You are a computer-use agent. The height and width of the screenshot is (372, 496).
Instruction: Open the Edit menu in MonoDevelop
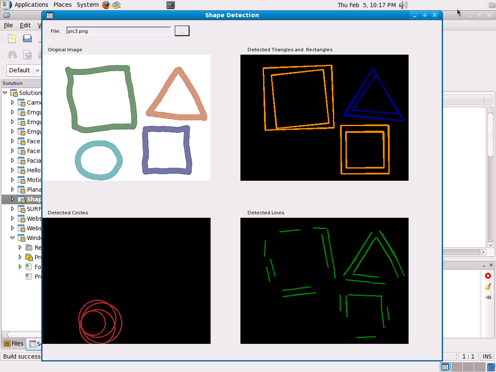tap(25, 25)
